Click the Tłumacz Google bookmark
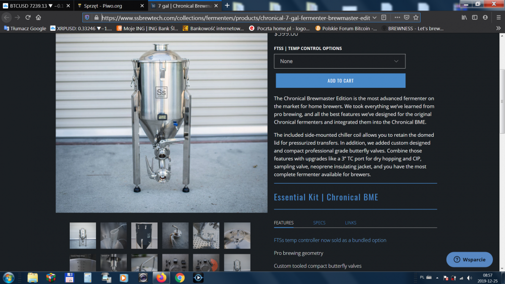Viewport: 505px width, 284px height. (25, 29)
